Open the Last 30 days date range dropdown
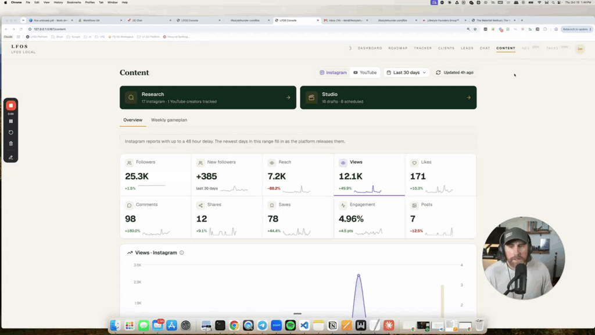 click(x=406, y=73)
